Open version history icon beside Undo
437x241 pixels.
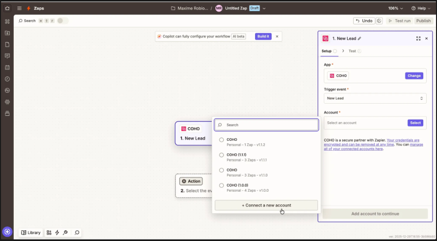[x=379, y=21]
